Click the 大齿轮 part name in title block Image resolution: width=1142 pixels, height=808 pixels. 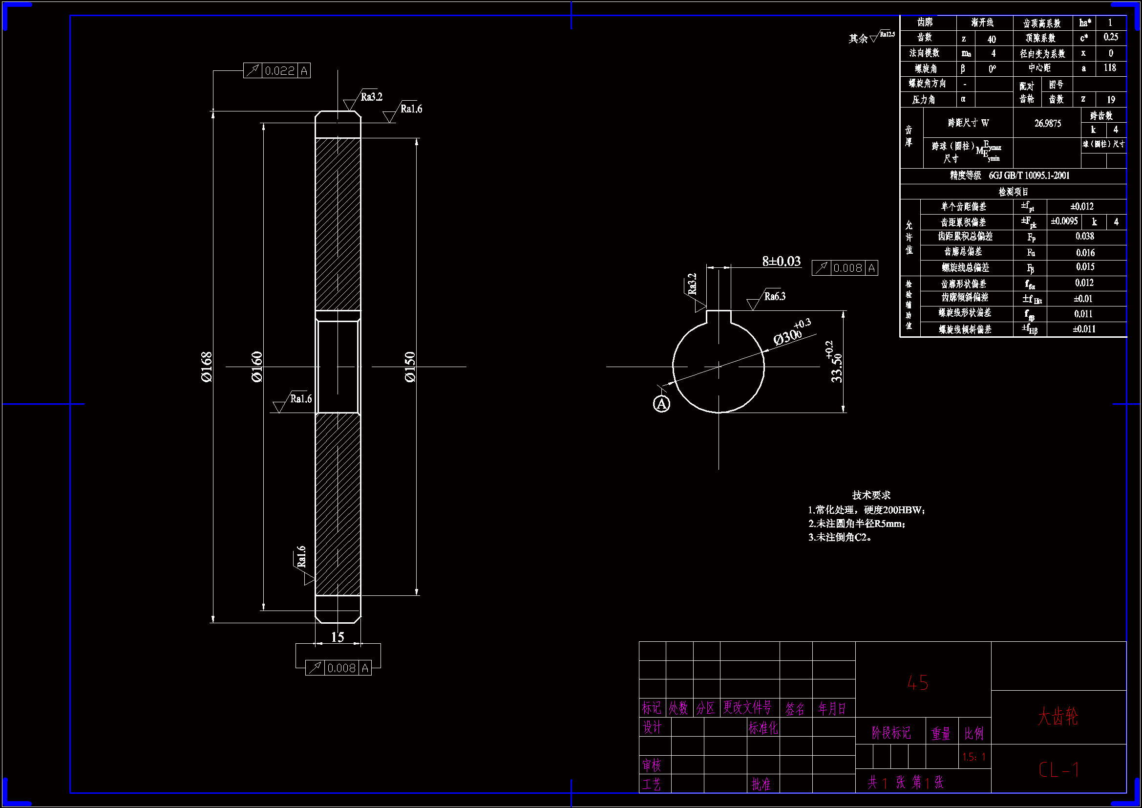coord(1058,717)
